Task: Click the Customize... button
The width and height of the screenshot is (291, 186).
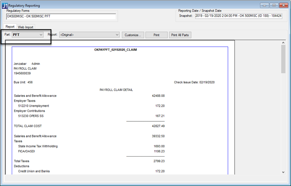Action: pyautogui.click(x=133, y=35)
